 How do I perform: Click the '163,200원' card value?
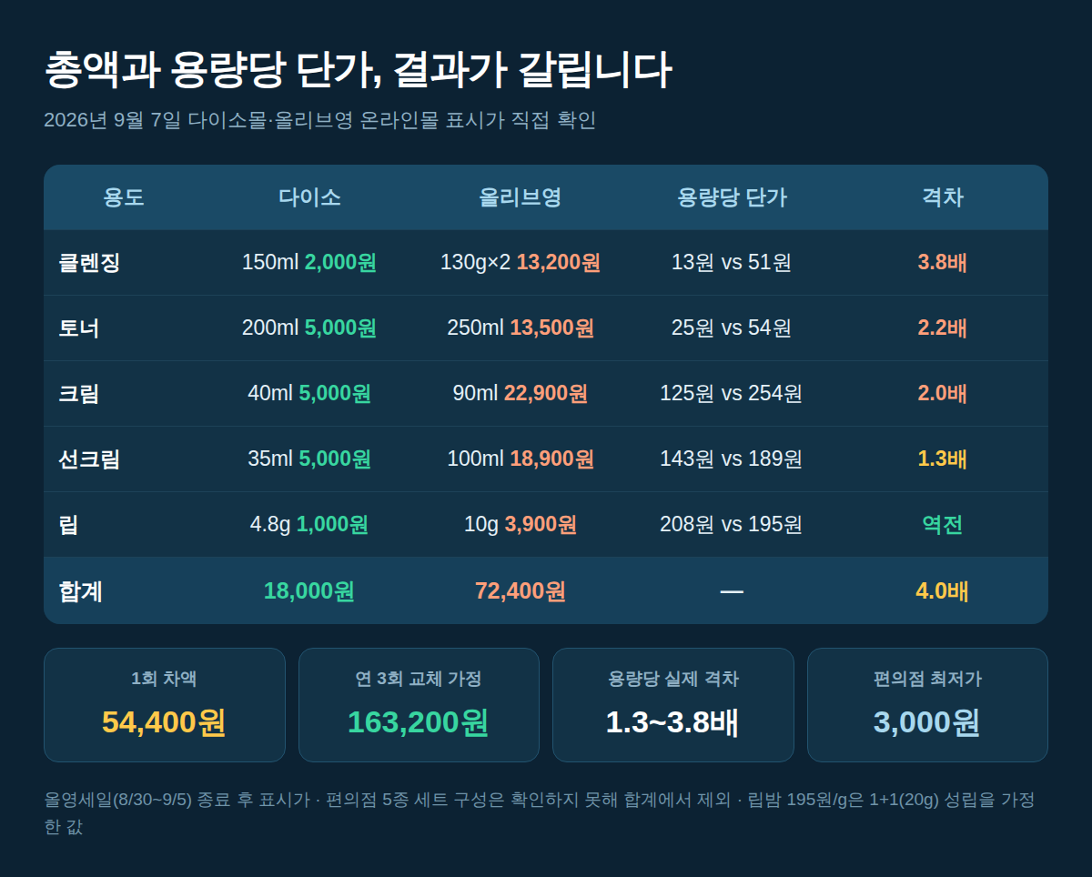(x=419, y=722)
